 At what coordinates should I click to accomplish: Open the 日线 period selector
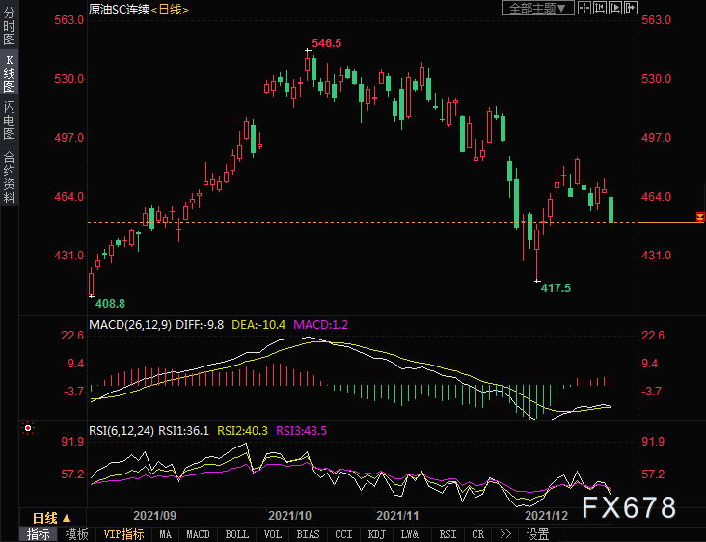[x=52, y=518]
